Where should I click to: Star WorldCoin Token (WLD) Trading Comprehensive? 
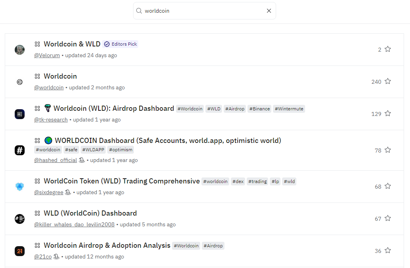388,186
